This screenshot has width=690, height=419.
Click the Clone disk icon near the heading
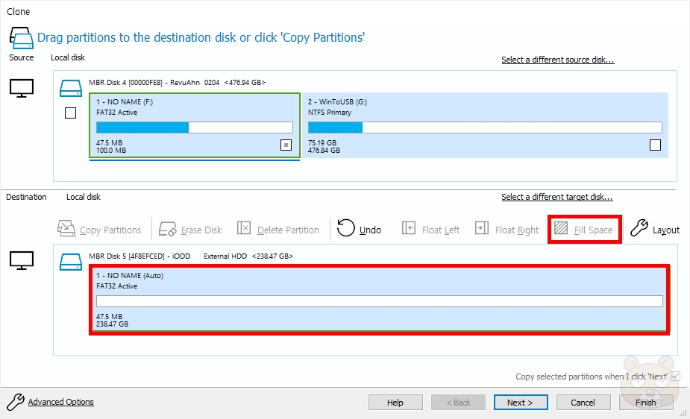(21, 38)
